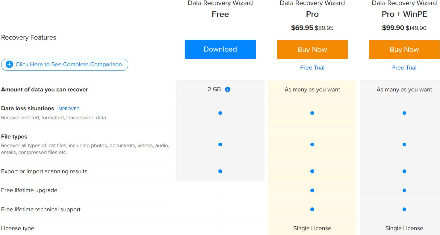Download Data Recovery Wizard Free
Image resolution: width=440 pixels, height=235 pixels.
point(220,49)
